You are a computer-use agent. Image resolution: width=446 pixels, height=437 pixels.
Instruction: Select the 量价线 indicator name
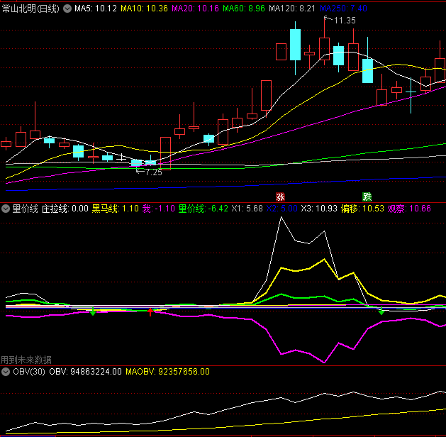[x=25, y=209]
